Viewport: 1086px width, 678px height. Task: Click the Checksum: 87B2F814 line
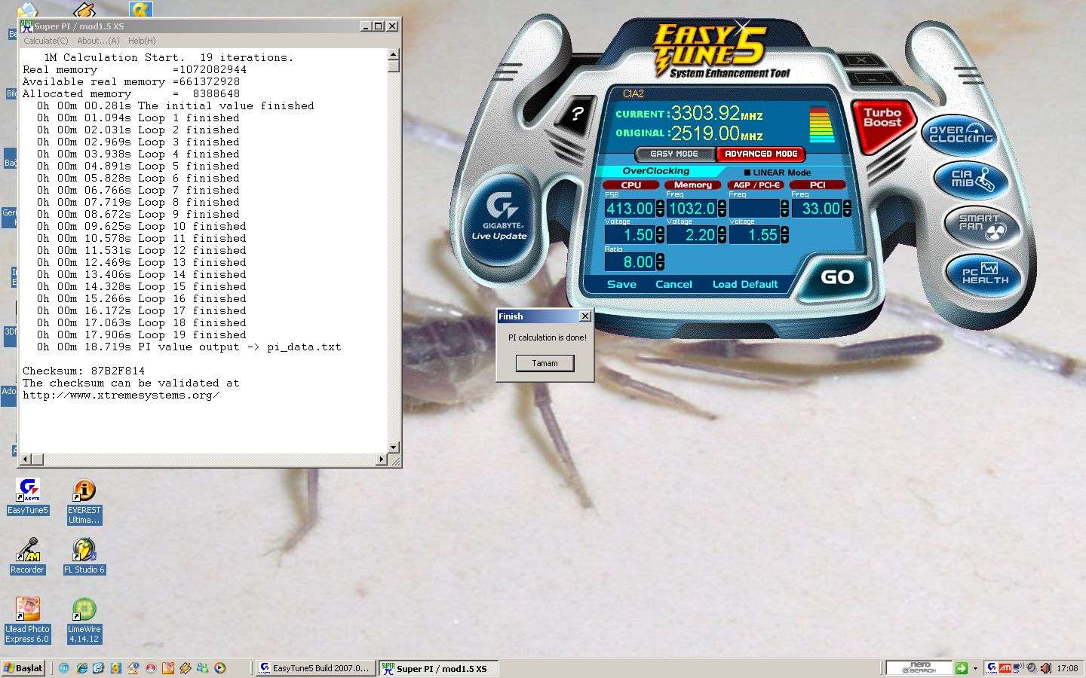pyautogui.click(x=84, y=371)
